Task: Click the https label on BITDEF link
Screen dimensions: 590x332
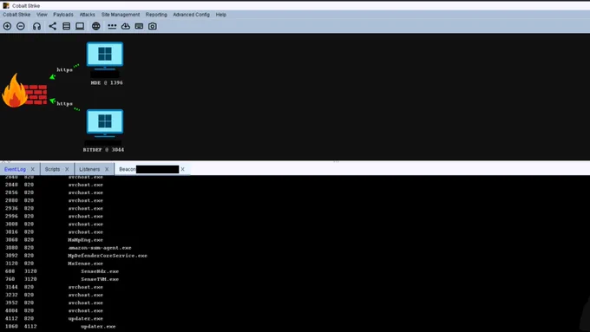Action: point(65,103)
